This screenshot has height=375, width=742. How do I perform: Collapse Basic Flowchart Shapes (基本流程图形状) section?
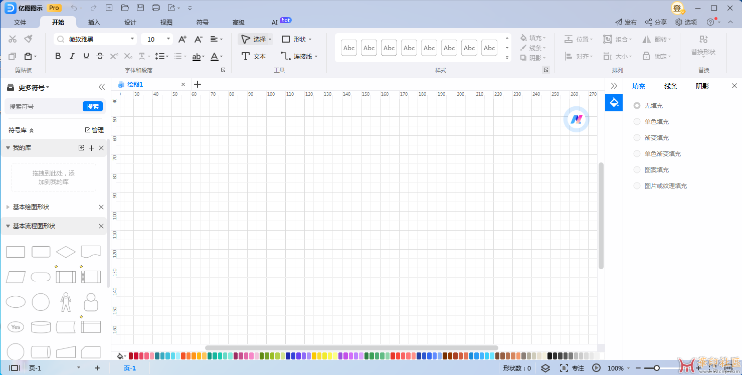pyautogui.click(x=8, y=226)
